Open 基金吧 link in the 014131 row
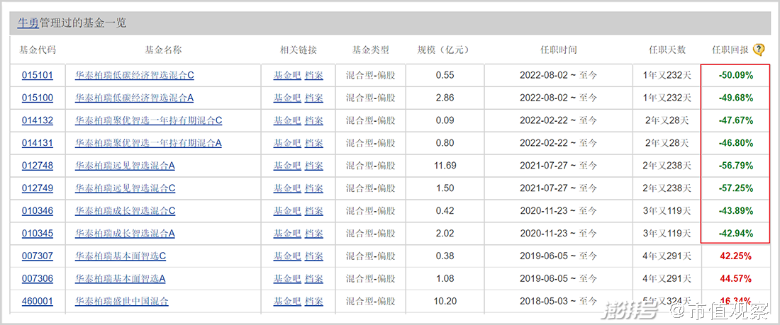This screenshot has width=780, height=325. (287, 143)
